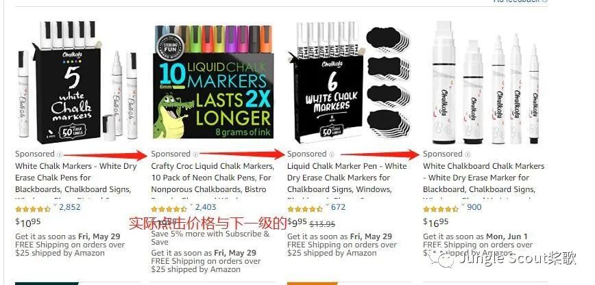Expand rating dropdown arrow before 2,403
The height and width of the screenshot is (285, 595).
[191, 206]
